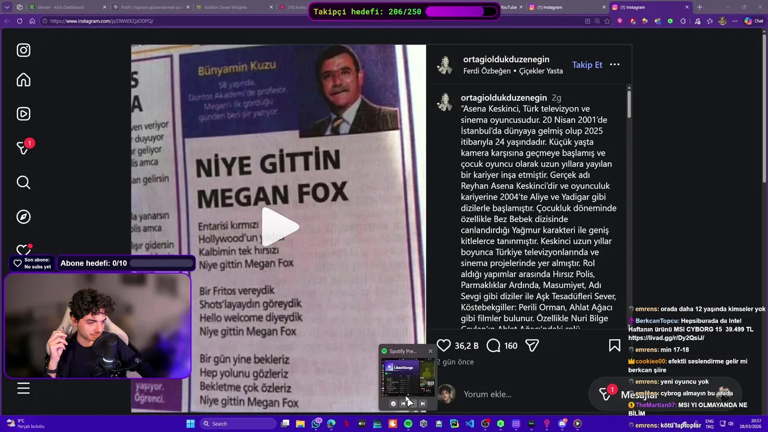Image resolution: width=768 pixels, height=432 pixels.
Task: Click the header profile avatar of ortagioldukduzenegin
Action: point(445,65)
